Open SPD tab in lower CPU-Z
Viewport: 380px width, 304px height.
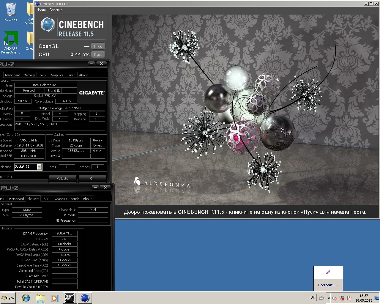[47, 199]
